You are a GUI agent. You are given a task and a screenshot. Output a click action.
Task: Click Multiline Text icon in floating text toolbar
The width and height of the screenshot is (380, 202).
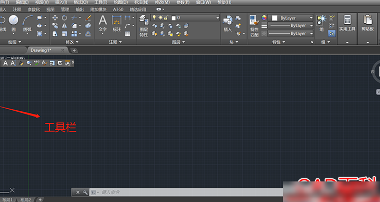click(5, 63)
